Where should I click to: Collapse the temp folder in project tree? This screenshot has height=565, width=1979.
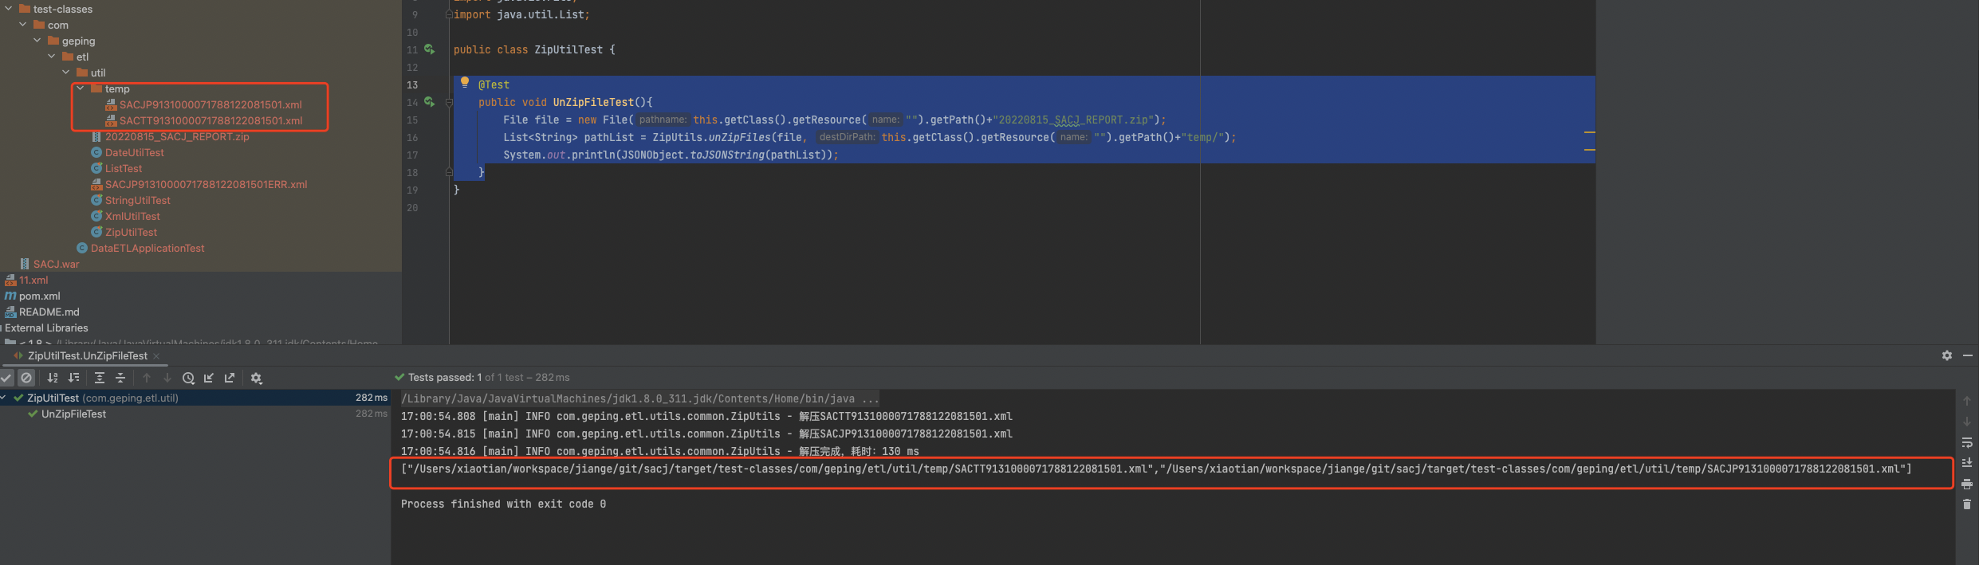[81, 88]
